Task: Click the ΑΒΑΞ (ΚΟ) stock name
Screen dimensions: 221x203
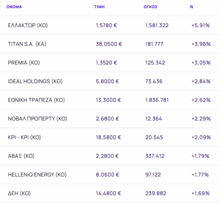Action: coord(21,156)
